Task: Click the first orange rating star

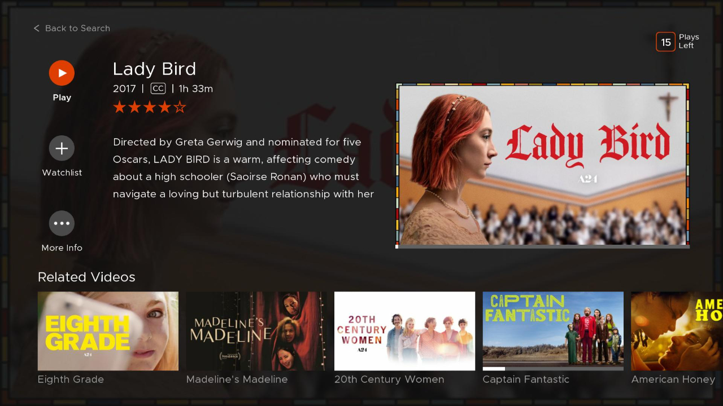Action: 119,107
